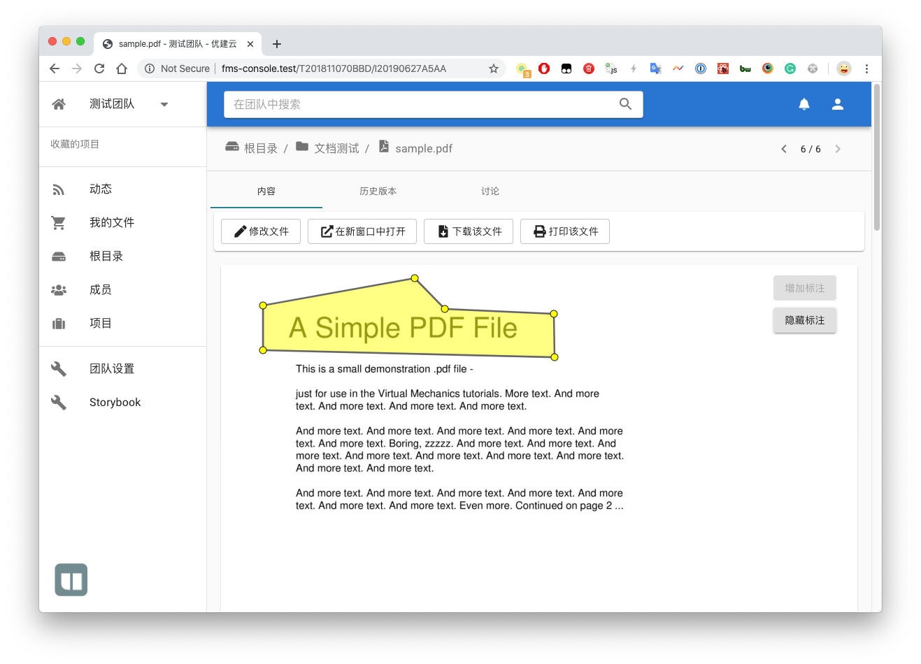Switch to the 历史版本 tab

tap(378, 191)
